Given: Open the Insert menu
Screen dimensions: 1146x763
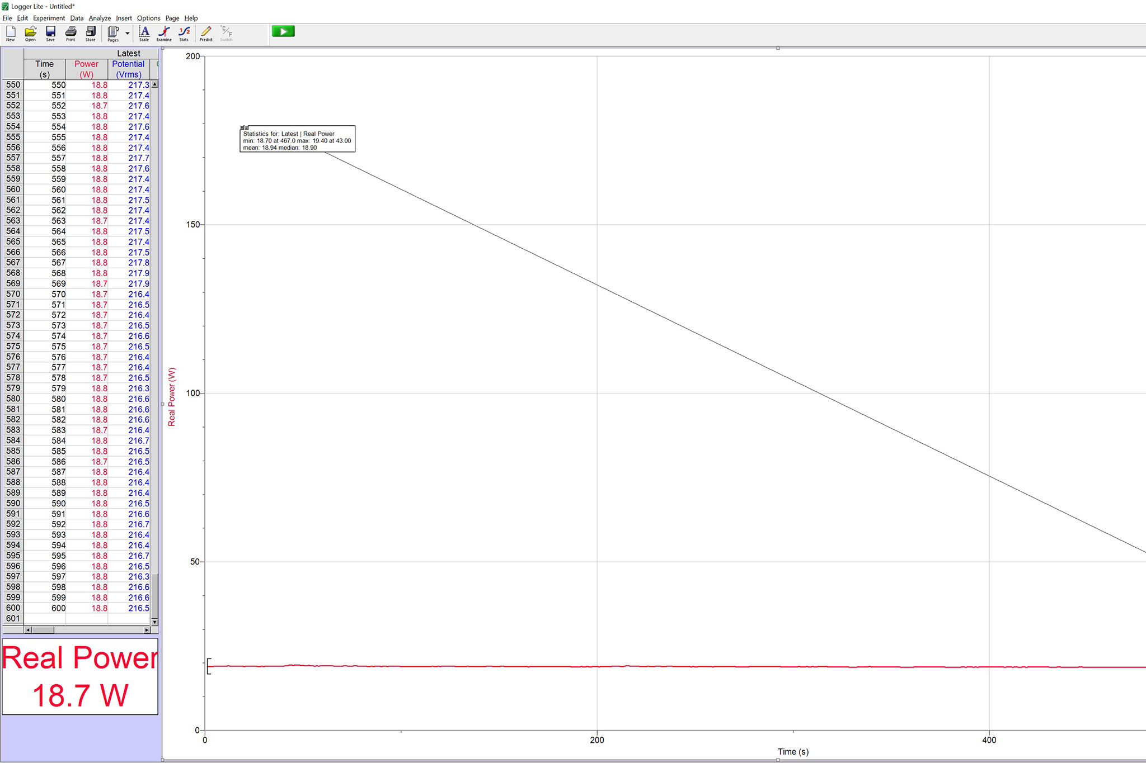Looking at the screenshot, I should pos(124,18).
